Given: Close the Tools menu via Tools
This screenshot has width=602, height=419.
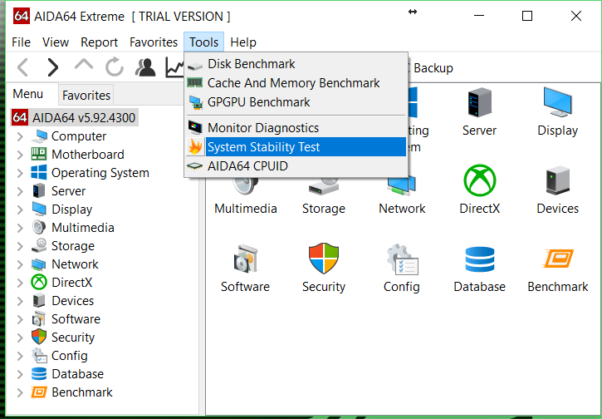Looking at the screenshot, I should tap(204, 42).
